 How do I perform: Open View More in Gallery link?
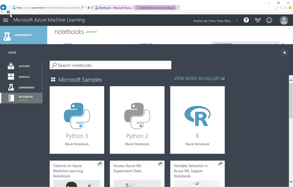click(x=199, y=78)
